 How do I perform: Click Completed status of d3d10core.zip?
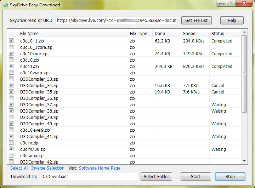pyautogui.click(x=222, y=54)
